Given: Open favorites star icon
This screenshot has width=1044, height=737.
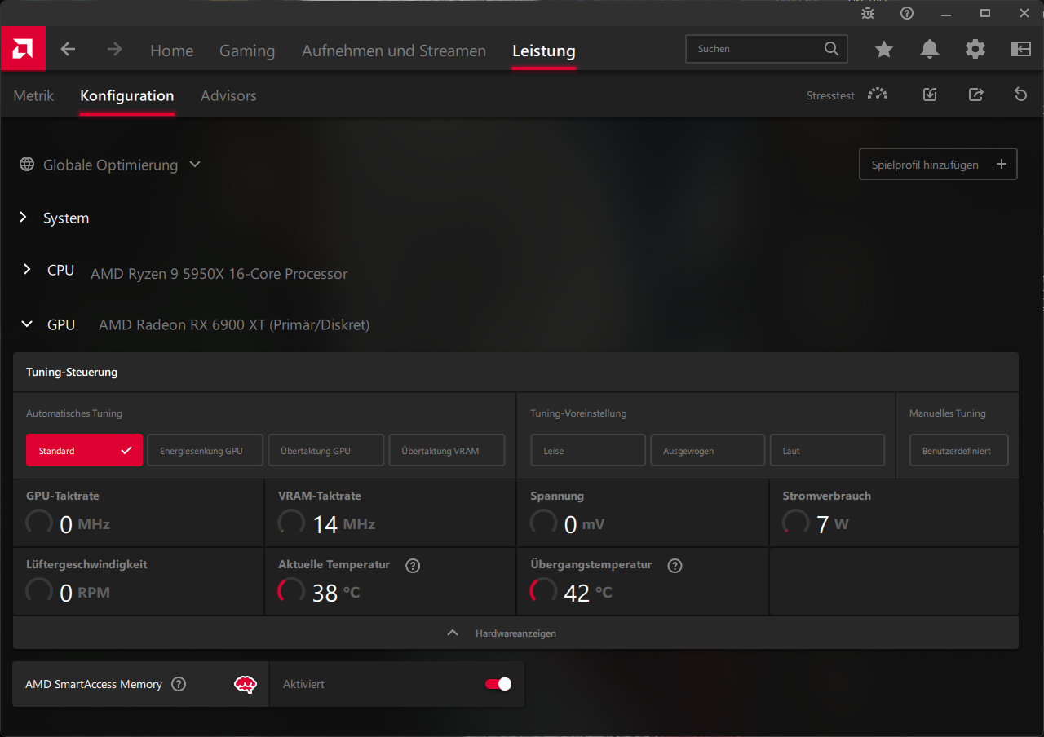Looking at the screenshot, I should click(884, 50).
